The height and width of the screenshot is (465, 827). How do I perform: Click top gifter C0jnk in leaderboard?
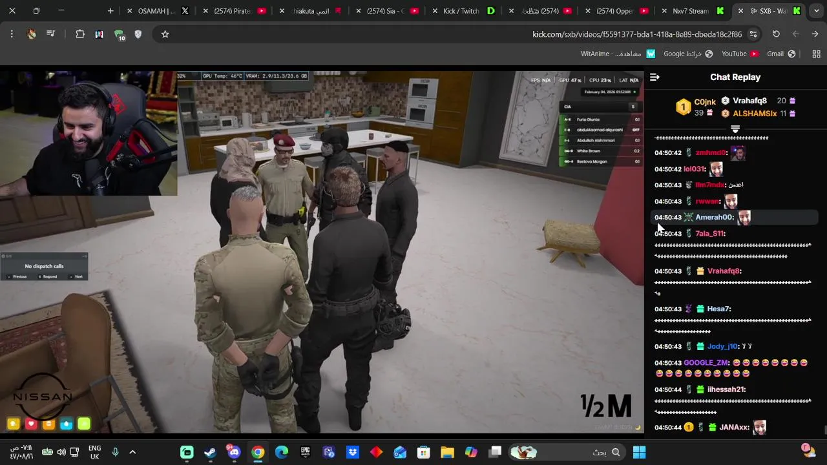click(x=705, y=102)
